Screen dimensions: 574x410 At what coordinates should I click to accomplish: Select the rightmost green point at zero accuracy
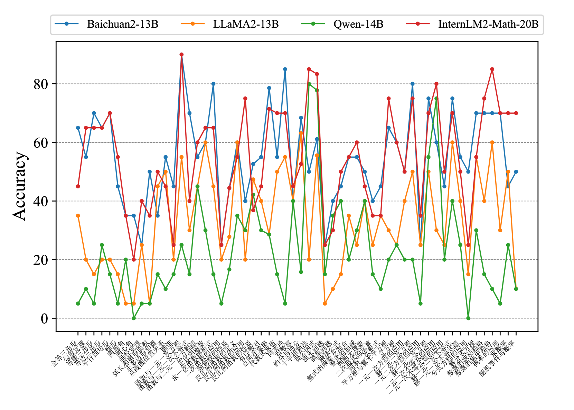[468, 318]
